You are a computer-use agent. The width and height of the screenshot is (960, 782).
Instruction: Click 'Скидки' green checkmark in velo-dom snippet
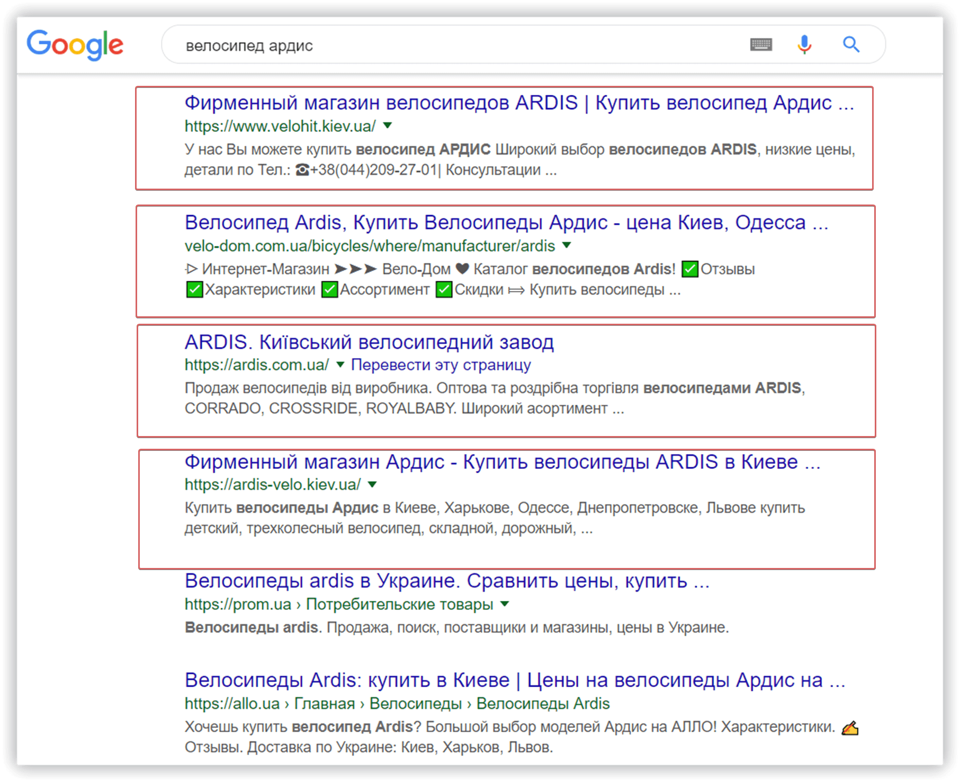[x=444, y=290]
